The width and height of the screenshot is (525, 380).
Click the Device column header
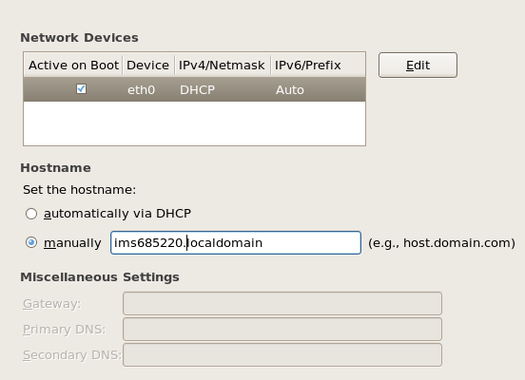point(148,65)
